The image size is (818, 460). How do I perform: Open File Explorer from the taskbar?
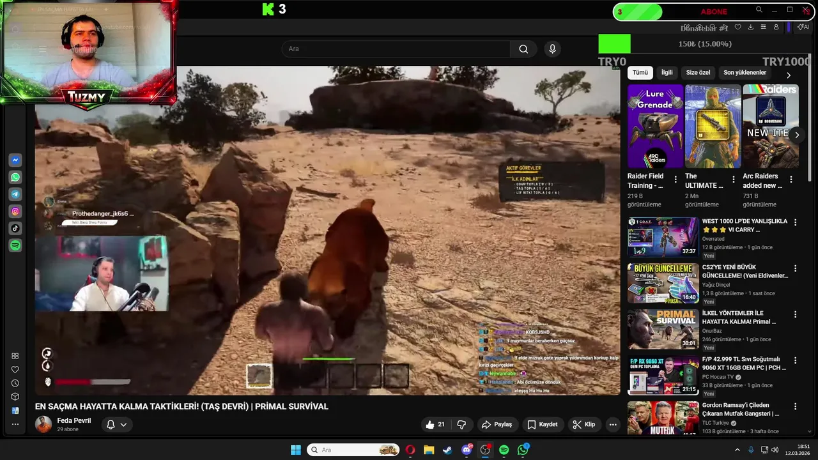click(429, 450)
